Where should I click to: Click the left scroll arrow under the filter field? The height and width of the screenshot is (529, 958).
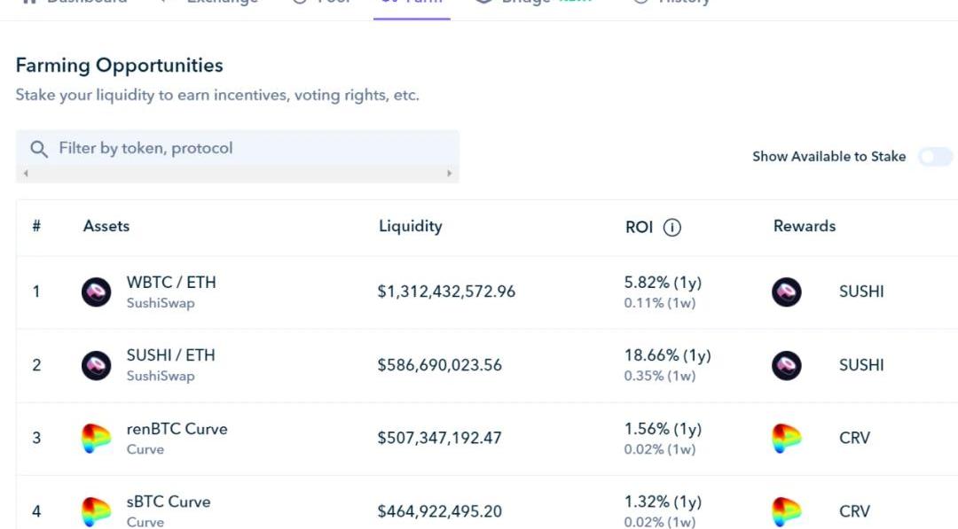click(26, 174)
